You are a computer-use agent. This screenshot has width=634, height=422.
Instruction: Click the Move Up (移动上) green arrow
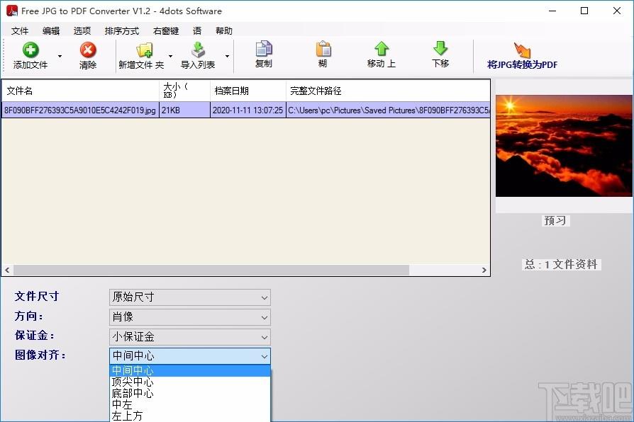pyautogui.click(x=382, y=49)
